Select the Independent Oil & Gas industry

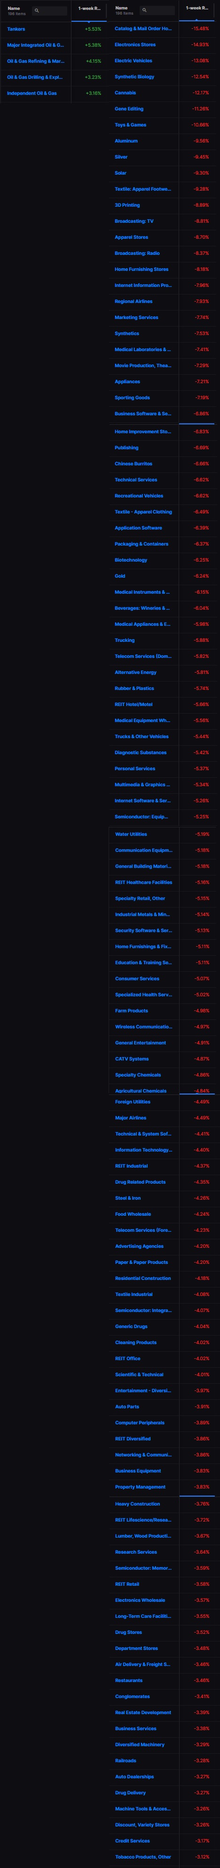[x=32, y=93]
